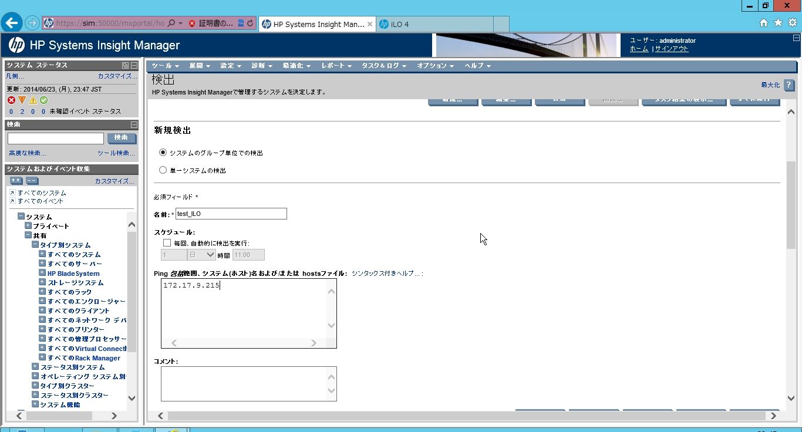Click the 最大化 link

pos(770,85)
